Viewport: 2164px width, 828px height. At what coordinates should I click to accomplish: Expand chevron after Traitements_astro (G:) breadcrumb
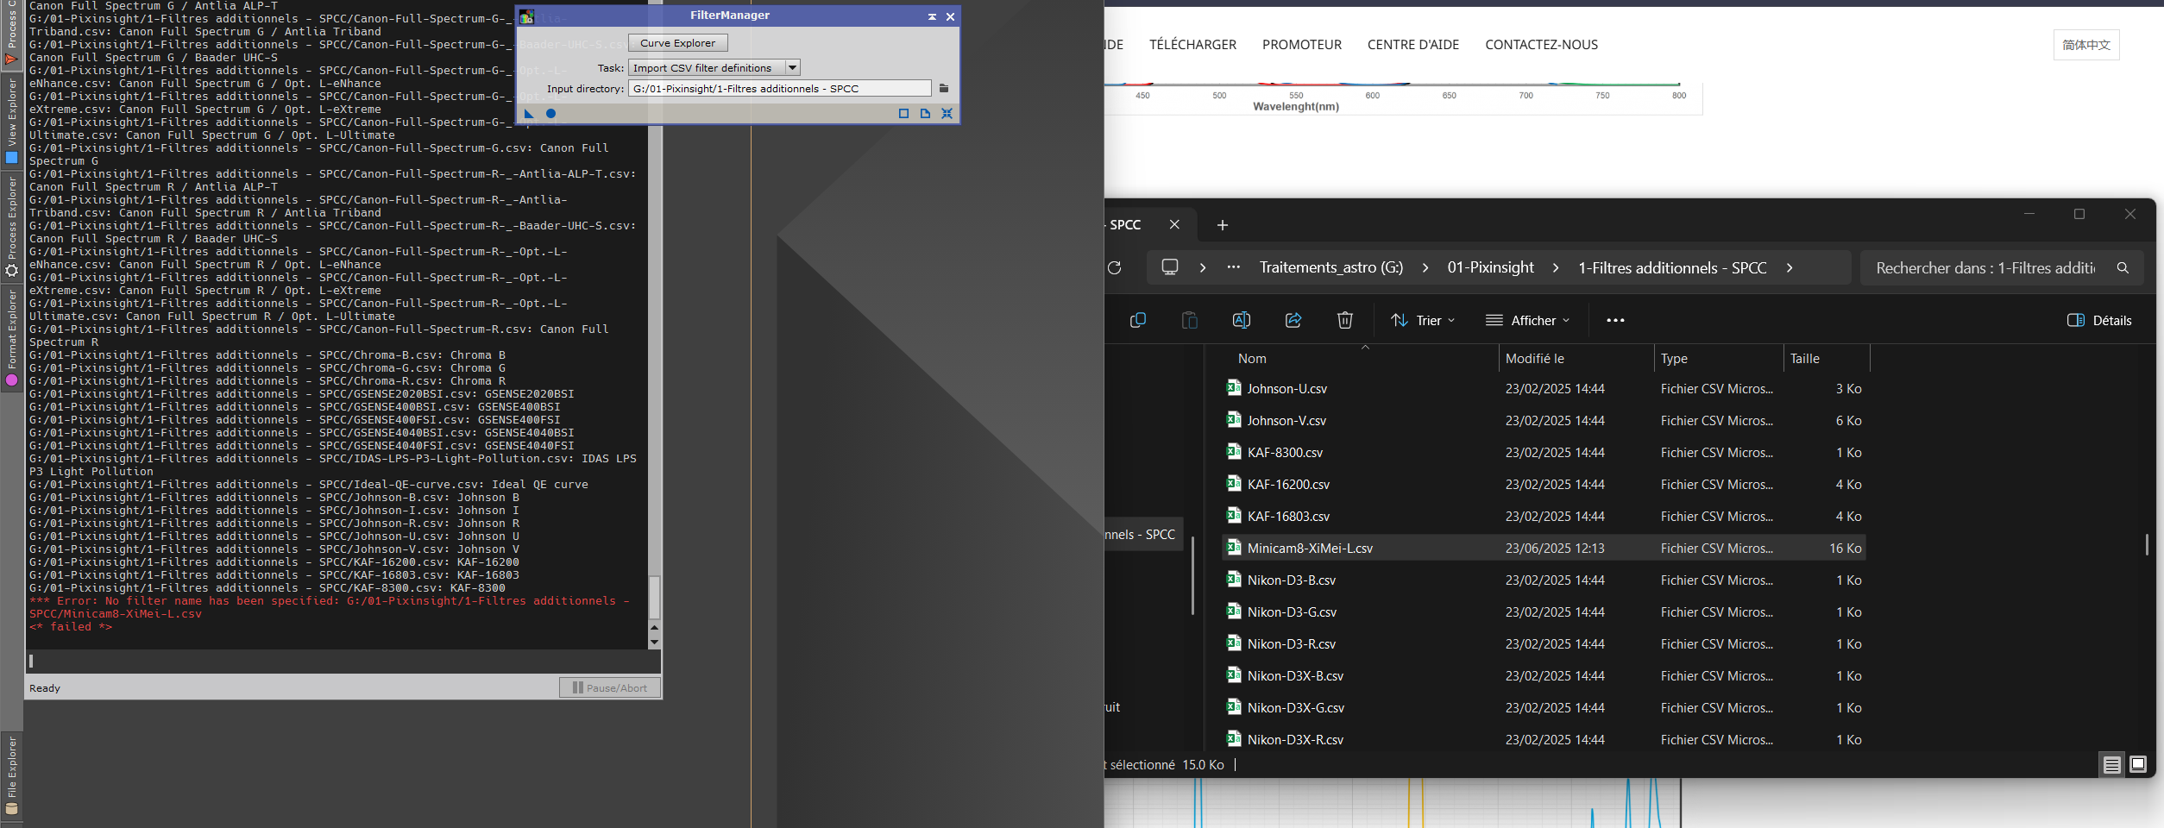click(x=1425, y=267)
